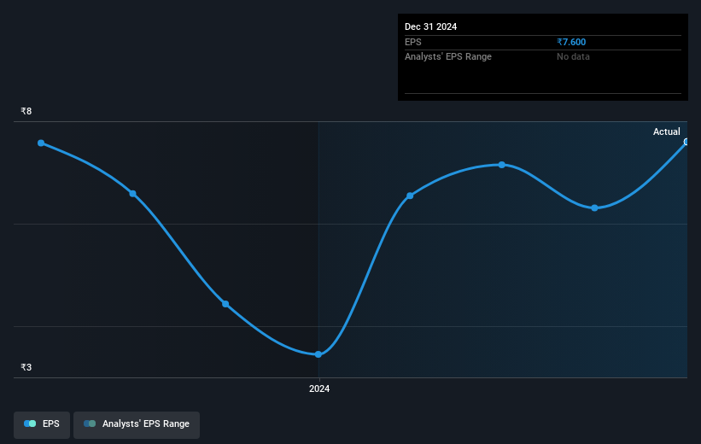Click the EPS legend color icon
The width and height of the screenshot is (701, 444).
coord(30,424)
